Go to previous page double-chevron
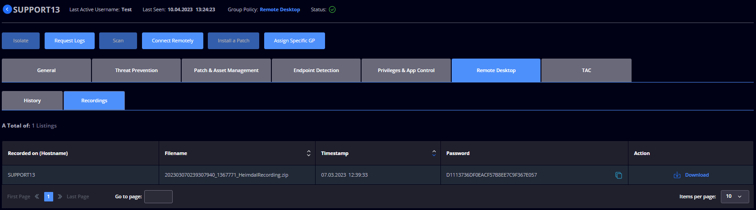 [37, 196]
